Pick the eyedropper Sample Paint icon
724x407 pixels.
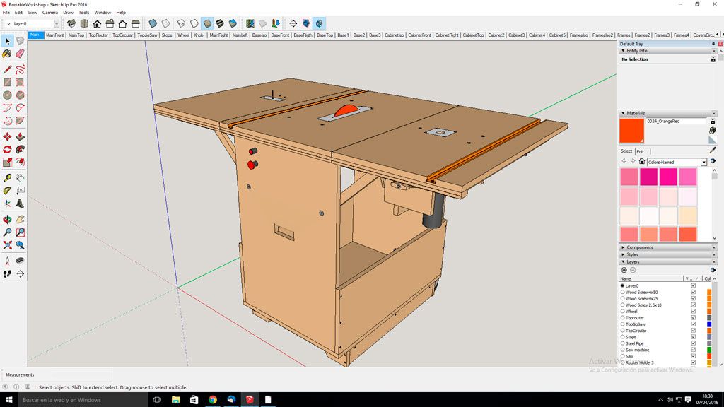pos(713,150)
